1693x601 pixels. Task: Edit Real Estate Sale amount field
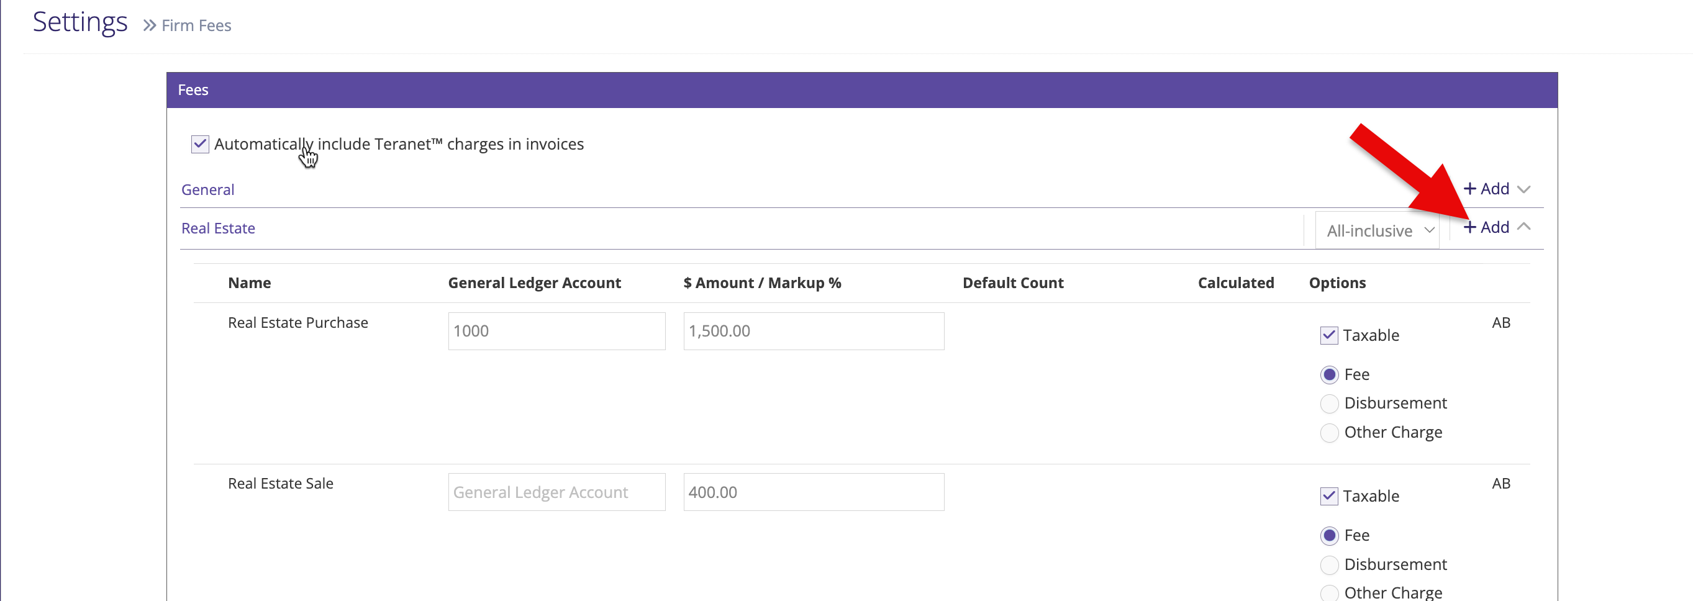point(813,492)
